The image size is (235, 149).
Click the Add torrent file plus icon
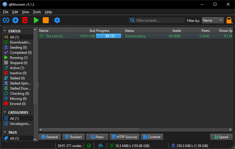click(x=15, y=20)
